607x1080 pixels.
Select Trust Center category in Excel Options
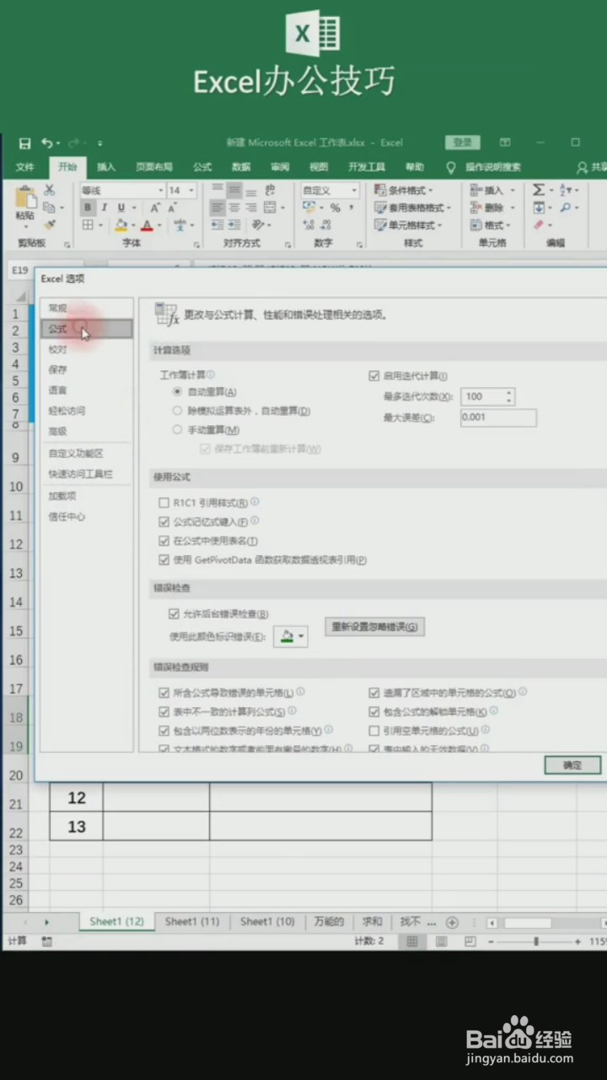point(67,516)
